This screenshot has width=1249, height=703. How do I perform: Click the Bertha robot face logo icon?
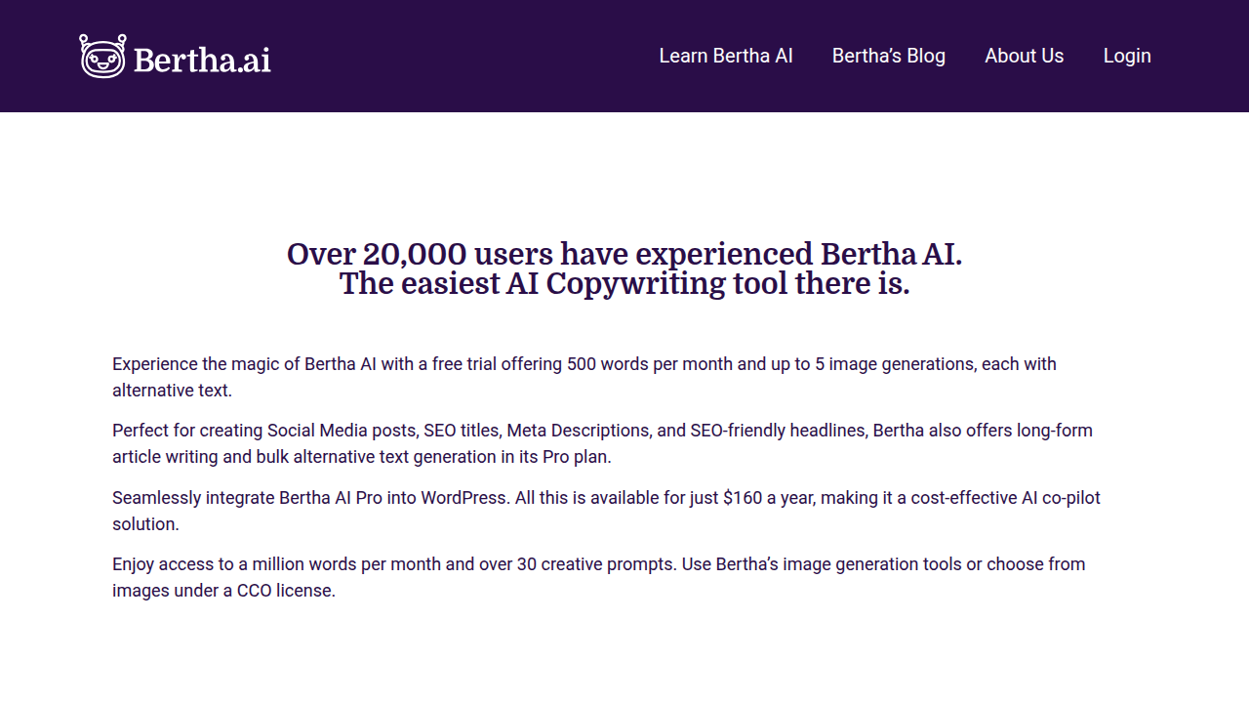point(102,57)
